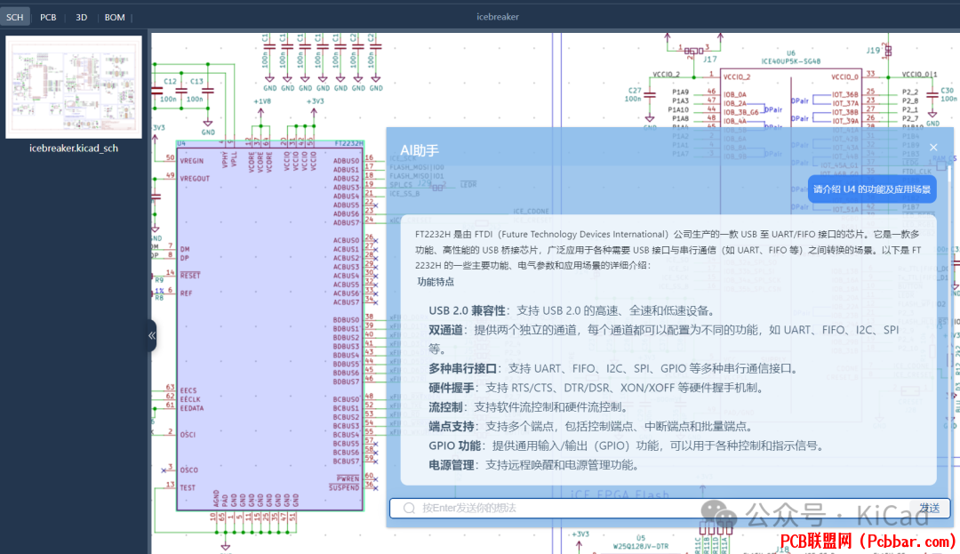Select the icebreaker schematic thumbnail

(74, 87)
